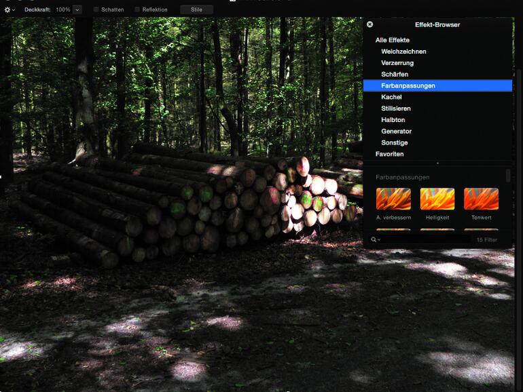Click the effects thumbnail scrollbar

(x=508, y=176)
